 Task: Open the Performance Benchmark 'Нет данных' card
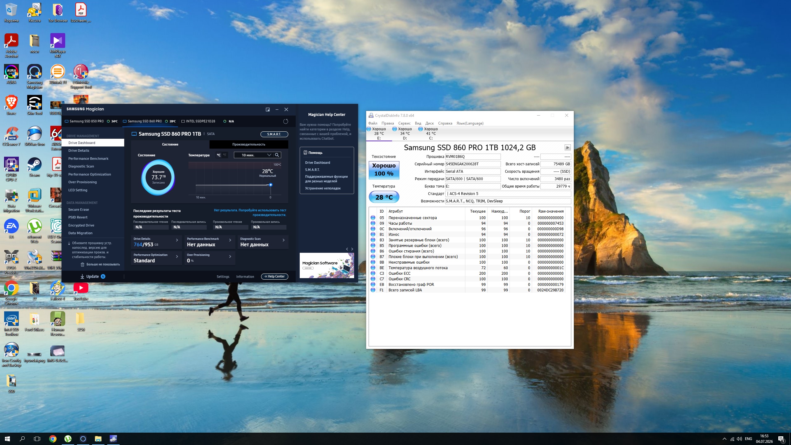click(210, 242)
